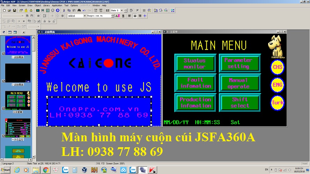
Task: Center-align text in the text toolbar
Action: [135, 16]
